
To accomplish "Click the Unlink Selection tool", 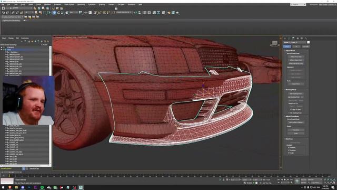I will point(17,13).
